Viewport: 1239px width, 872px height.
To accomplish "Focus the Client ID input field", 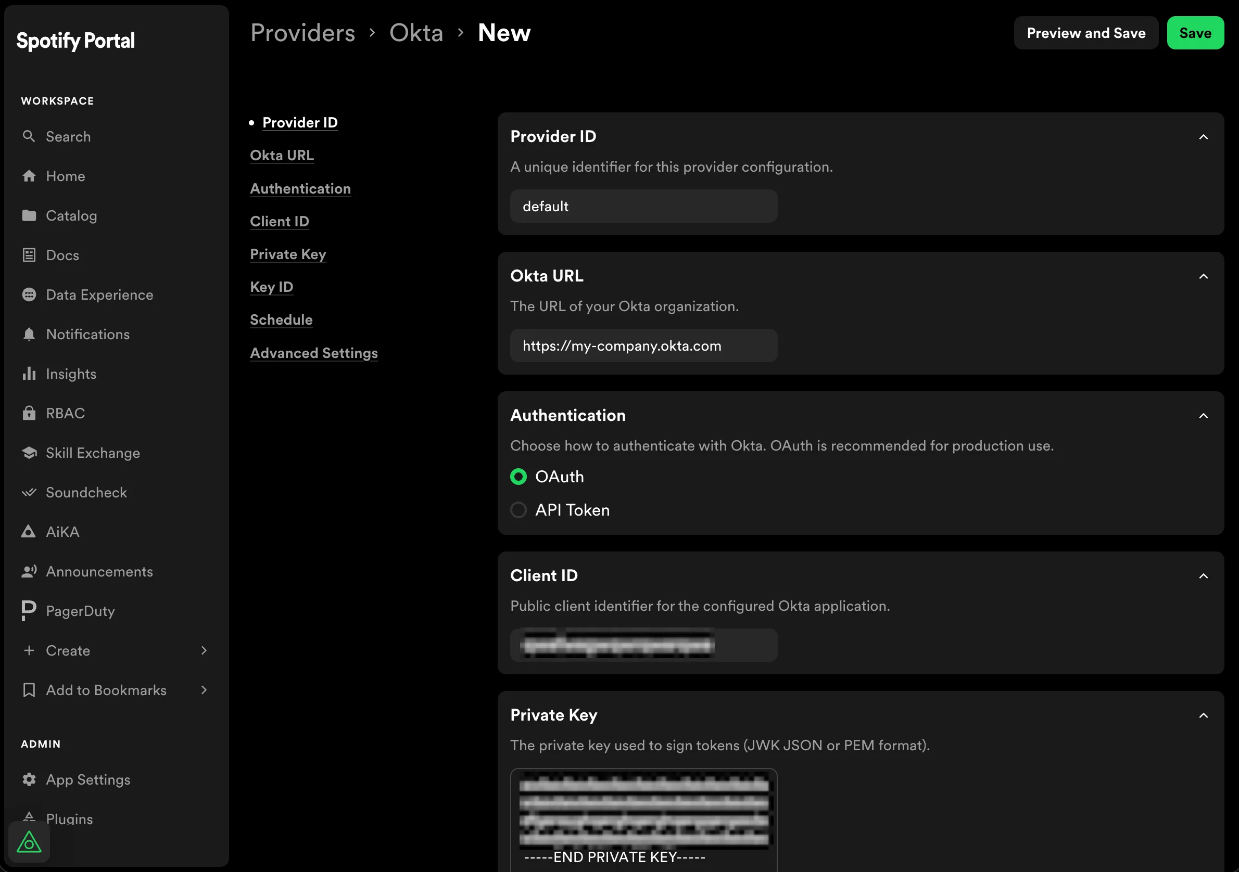I will [x=644, y=646].
